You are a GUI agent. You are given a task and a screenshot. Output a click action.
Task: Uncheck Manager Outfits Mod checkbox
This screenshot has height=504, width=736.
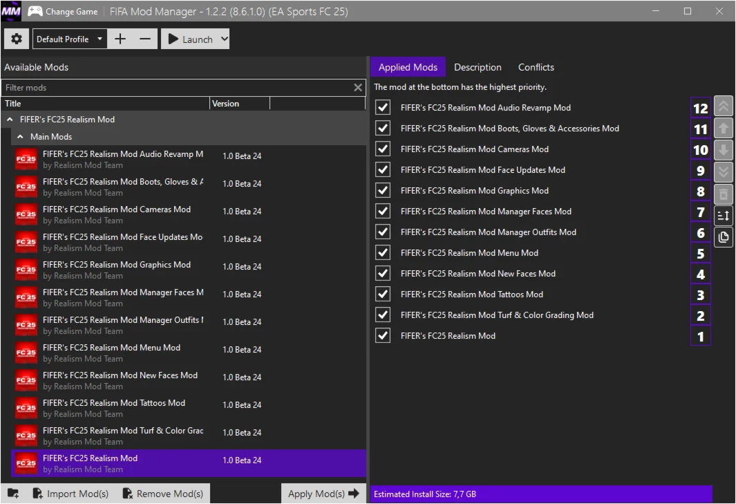(x=383, y=232)
